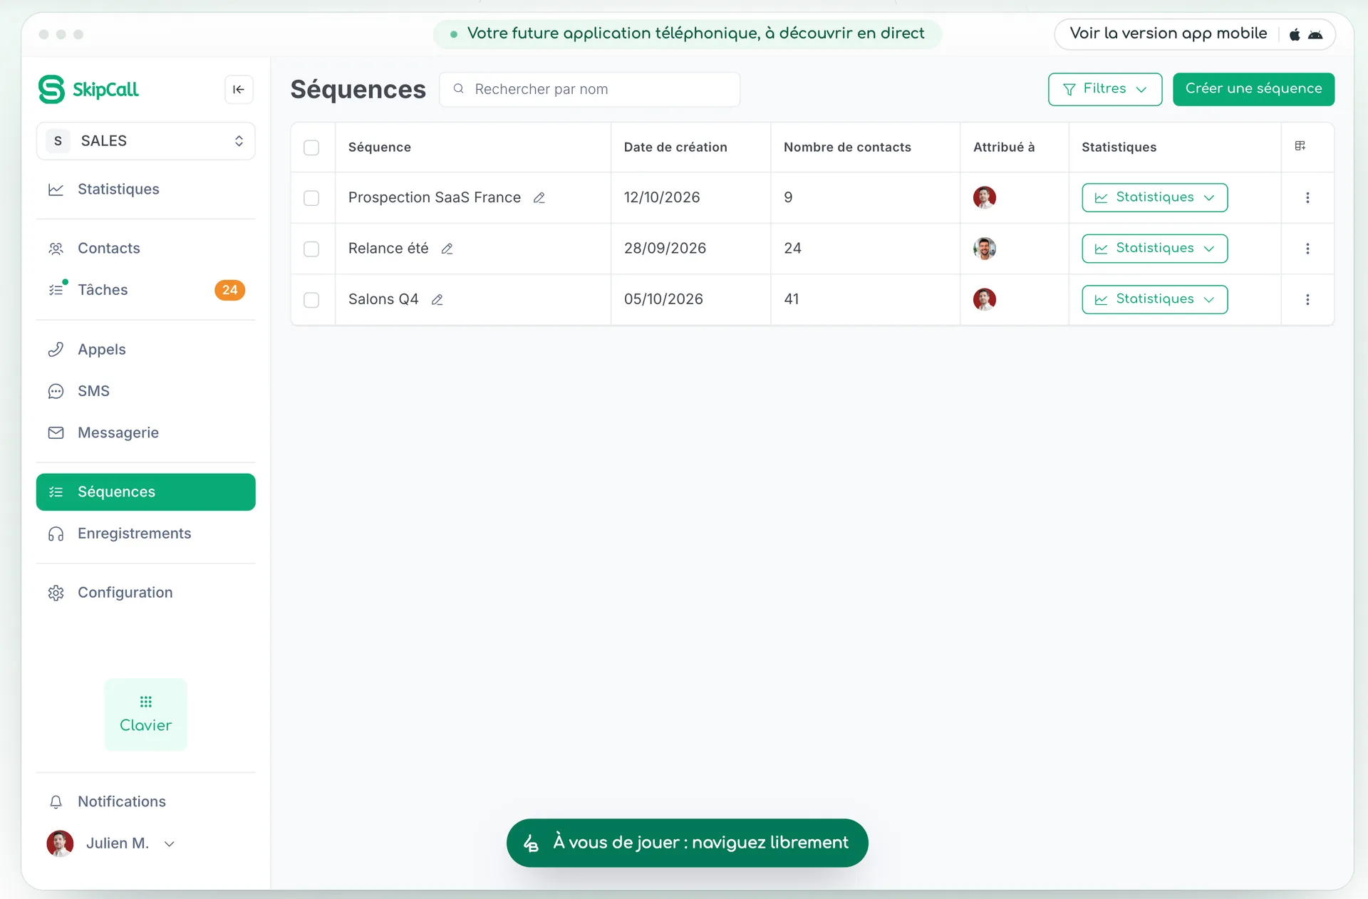Image resolution: width=1368 pixels, height=899 pixels.
Task: Navigate to Appels in the sidebar
Action: pos(145,350)
